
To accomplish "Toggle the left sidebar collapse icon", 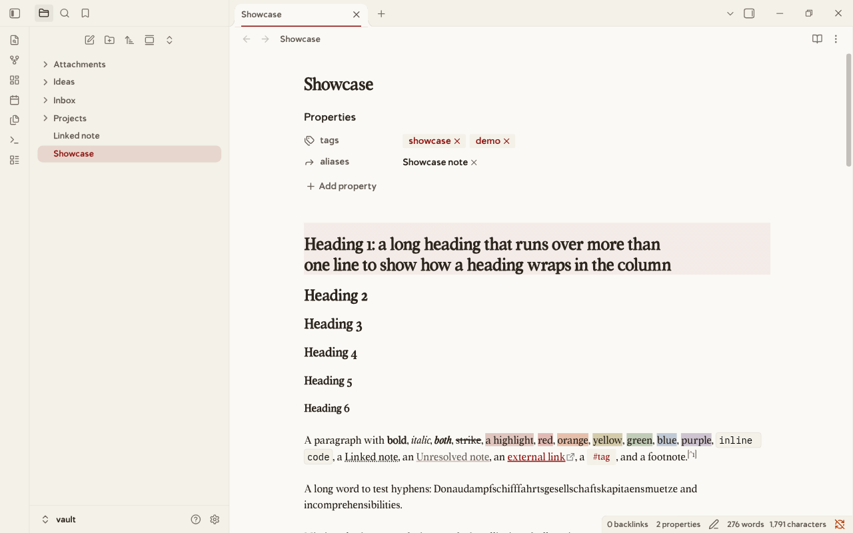I will (x=15, y=13).
